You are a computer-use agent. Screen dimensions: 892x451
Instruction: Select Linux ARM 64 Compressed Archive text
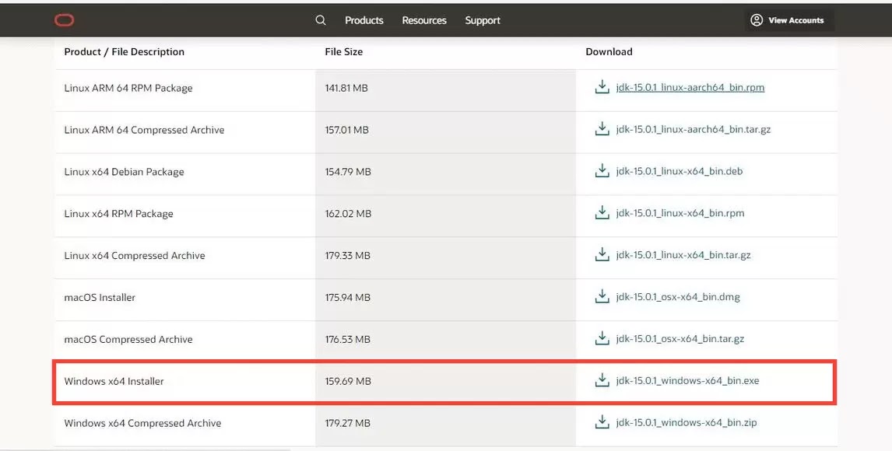(x=145, y=130)
